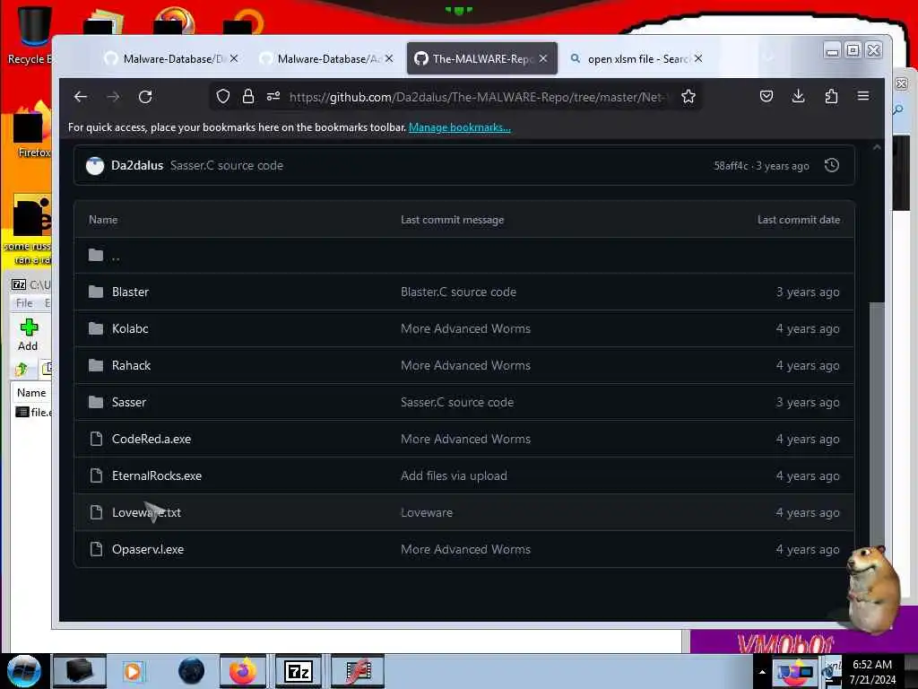Open 7-Zip from the taskbar
918x689 pixels.
[x=299, y=671]
